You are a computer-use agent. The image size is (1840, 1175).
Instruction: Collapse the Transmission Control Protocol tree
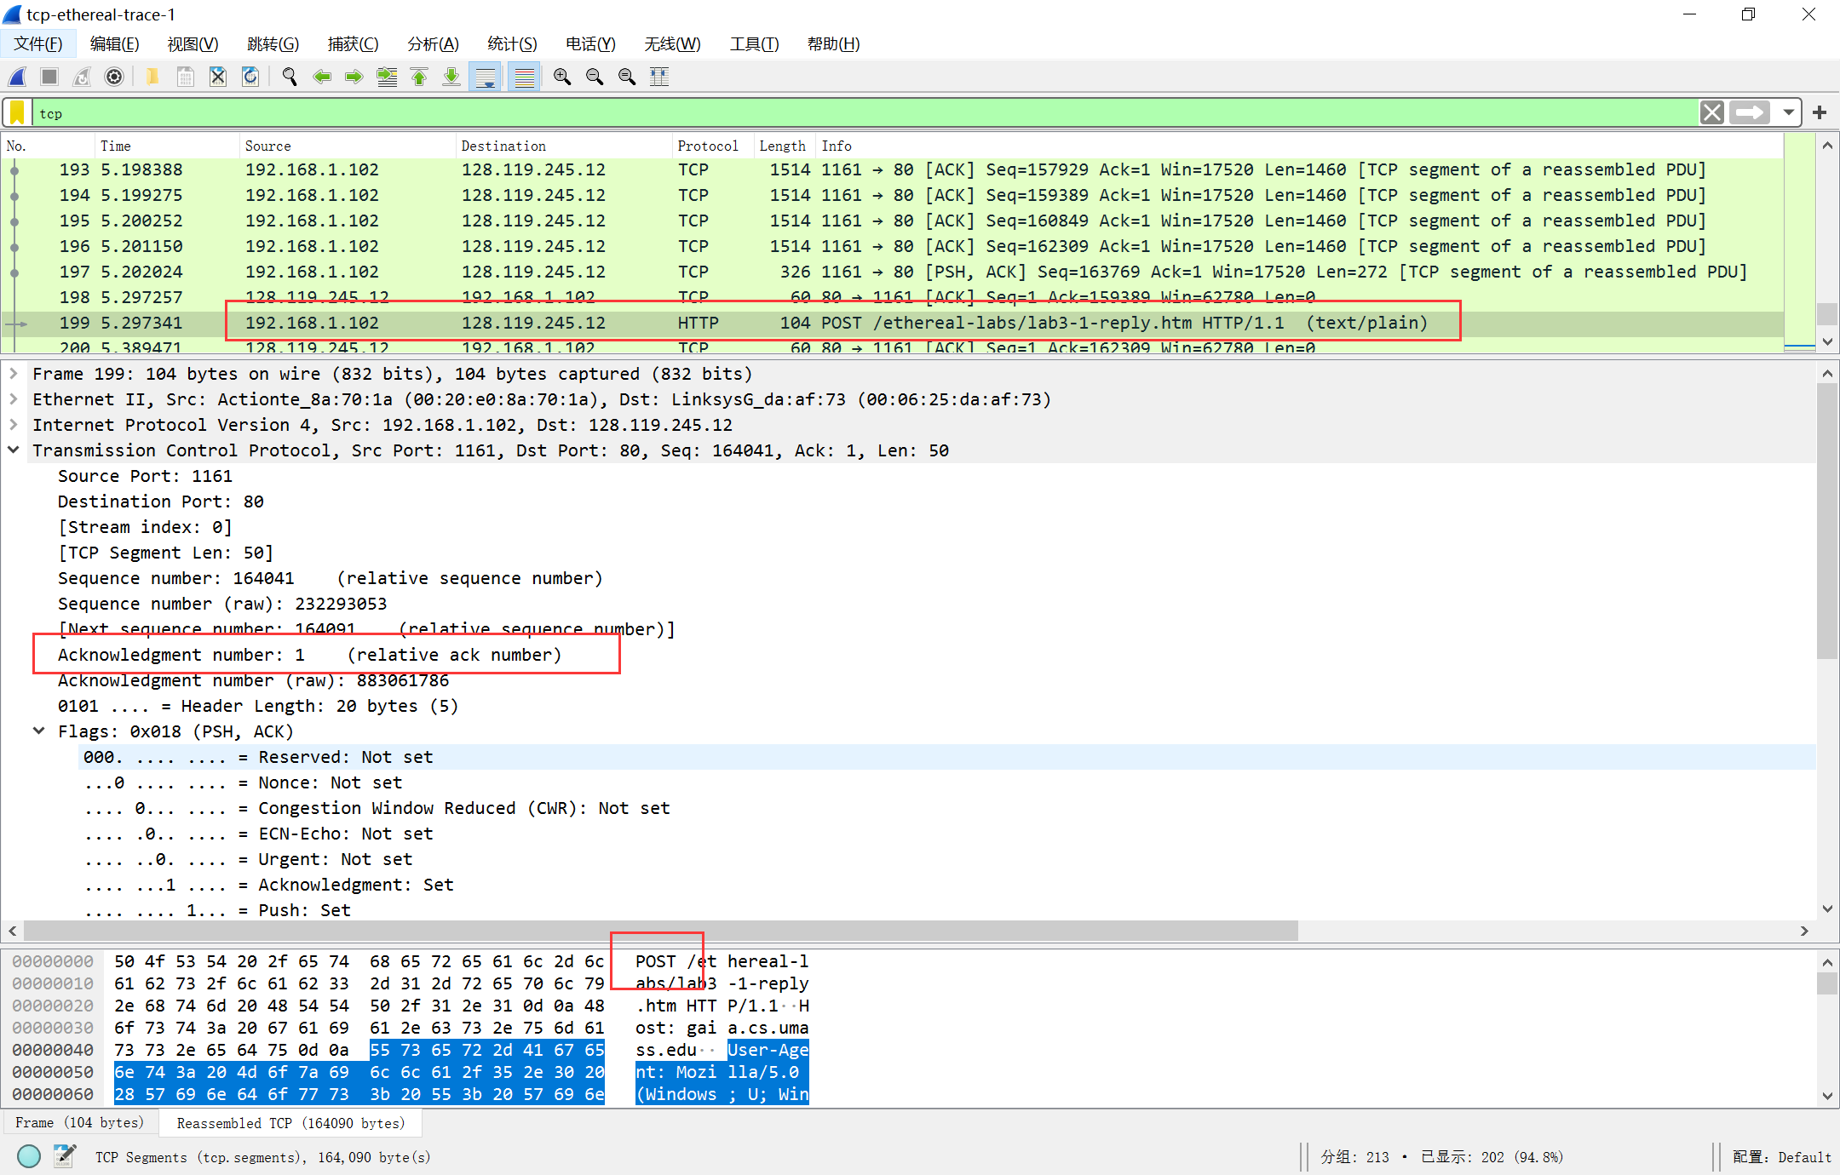tap(14, 450)
